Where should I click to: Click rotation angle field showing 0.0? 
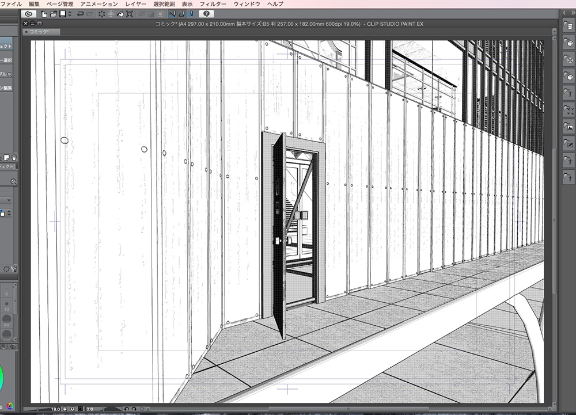90,409
